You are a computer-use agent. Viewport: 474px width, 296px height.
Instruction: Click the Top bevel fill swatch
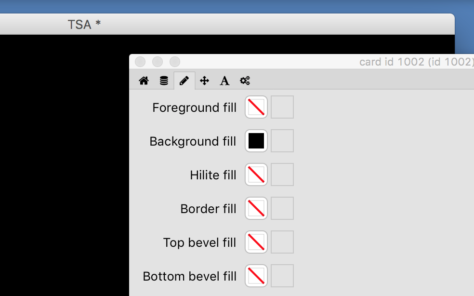coord(256,242)
